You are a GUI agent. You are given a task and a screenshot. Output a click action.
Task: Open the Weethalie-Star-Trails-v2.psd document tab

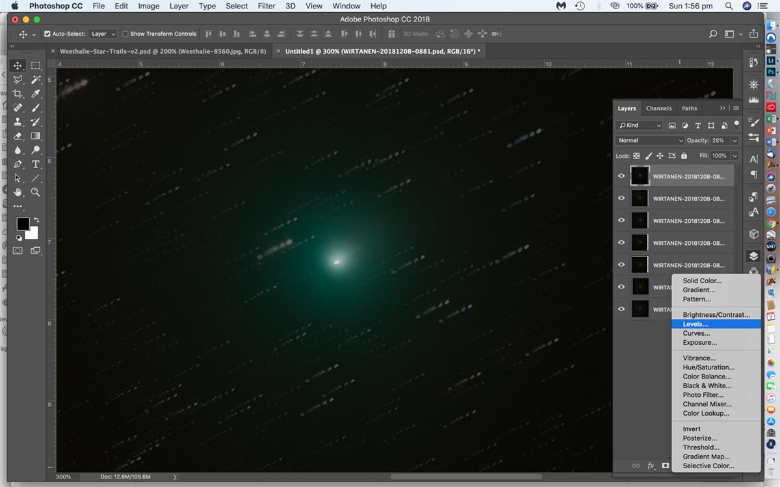162,51
